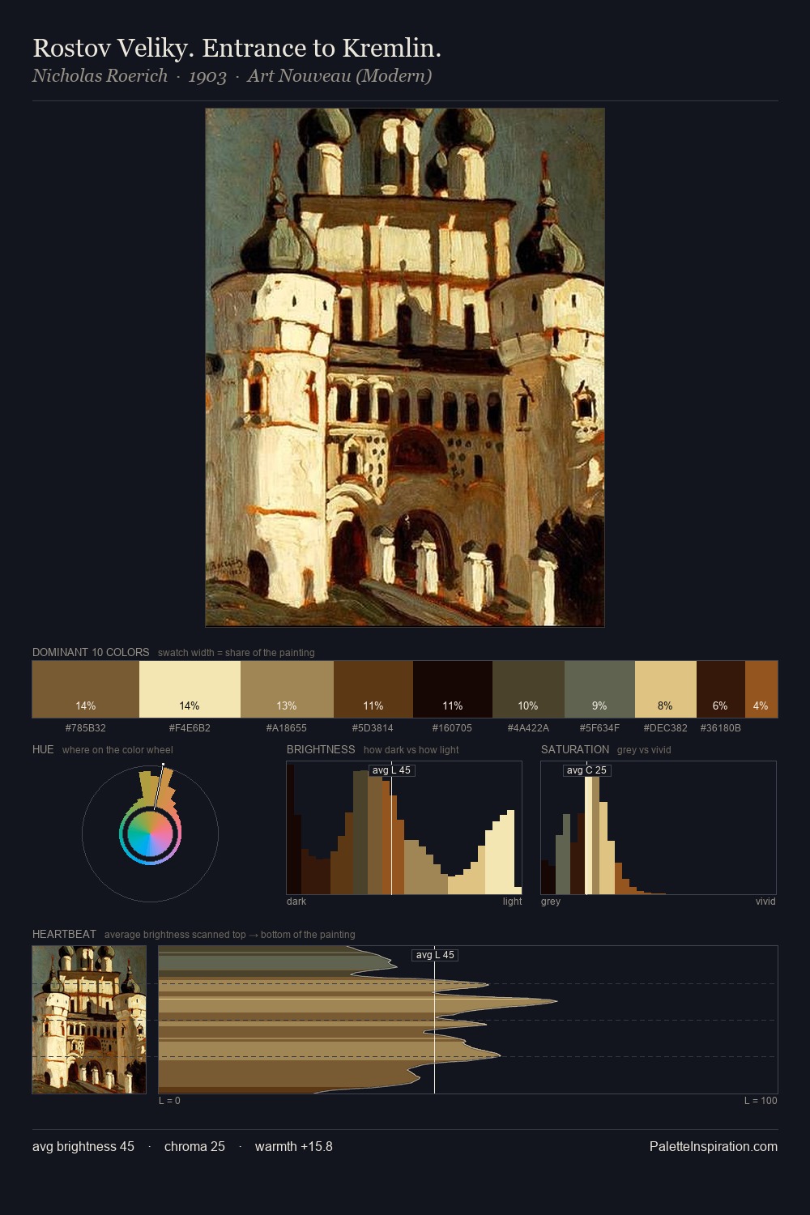The height and width of the screenshot is (1215, 810).
Task: Select the #5F634F grey-green swatch
Action: pos(599,689)
